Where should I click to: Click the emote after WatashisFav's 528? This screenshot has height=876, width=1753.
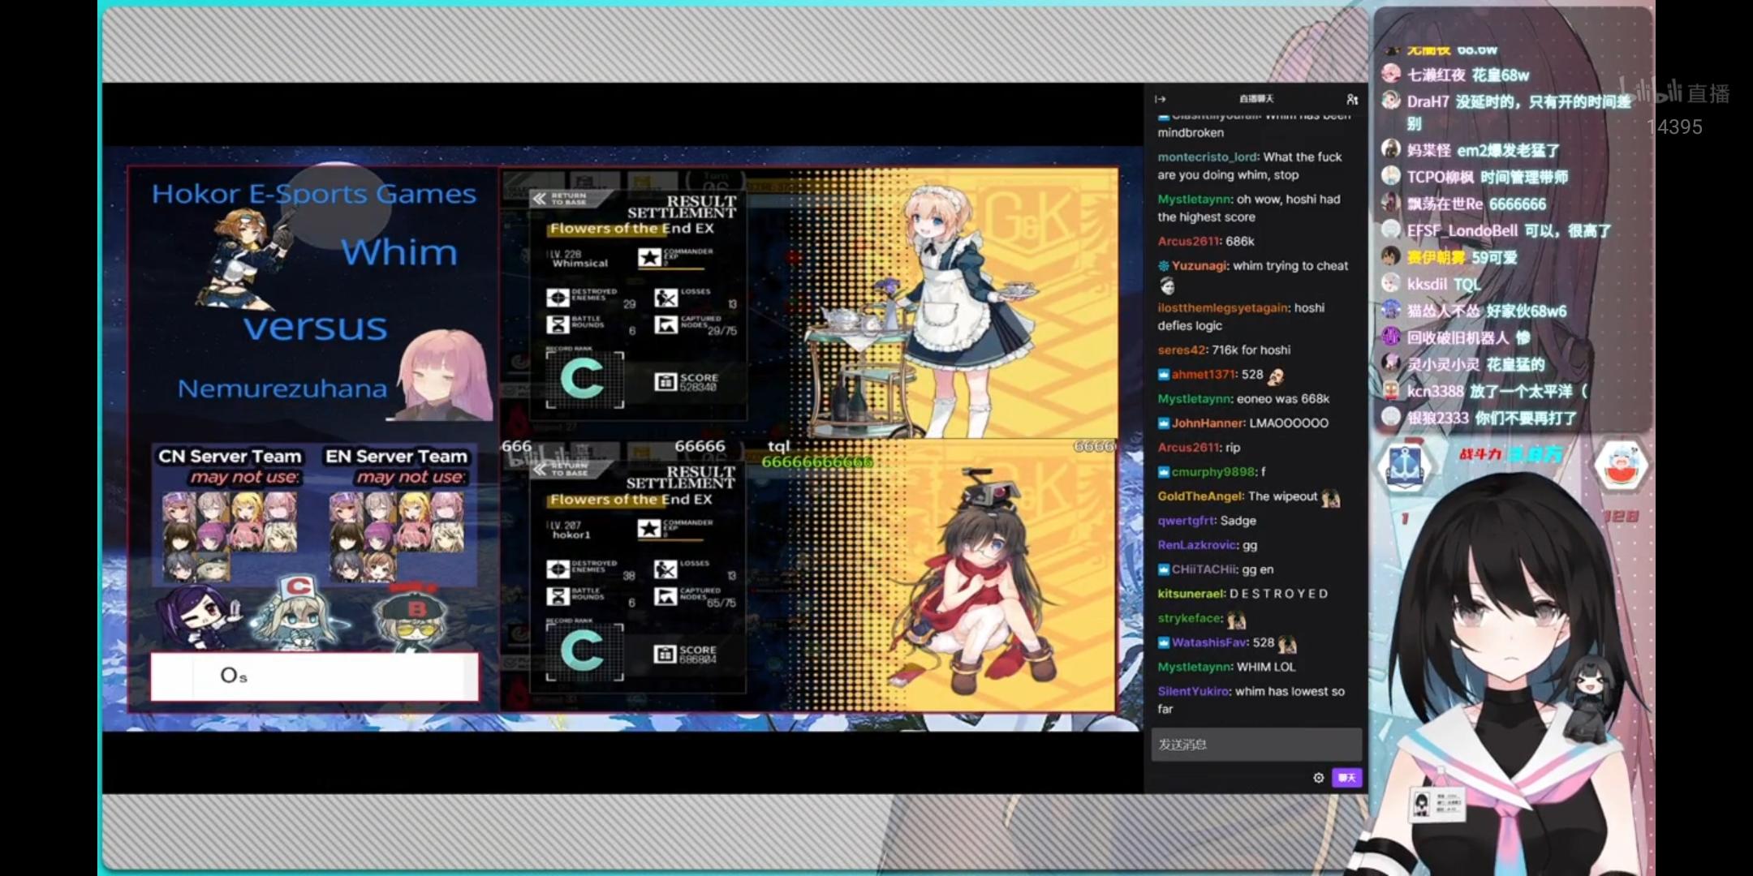[1287, 645]
